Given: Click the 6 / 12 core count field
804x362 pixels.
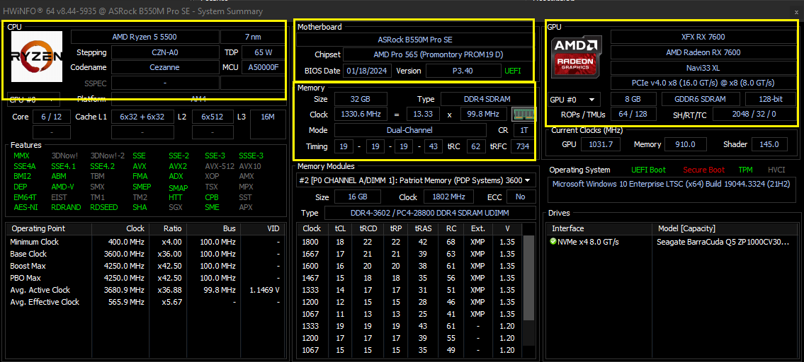Looking at the screenshot, I should tap(51, 117).
